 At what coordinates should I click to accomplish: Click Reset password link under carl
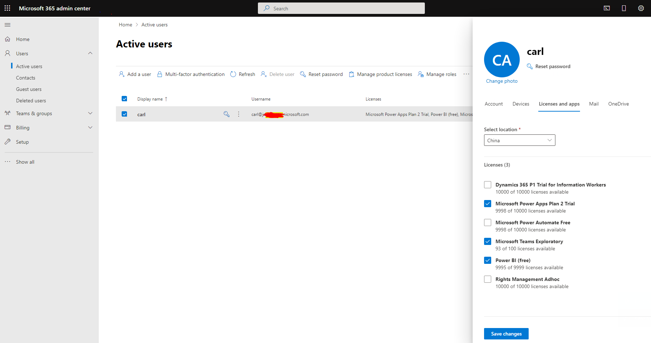(x=553, y=66)
